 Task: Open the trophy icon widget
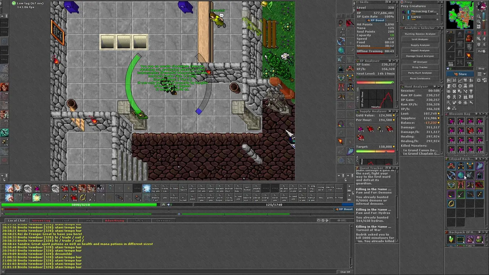471,91
